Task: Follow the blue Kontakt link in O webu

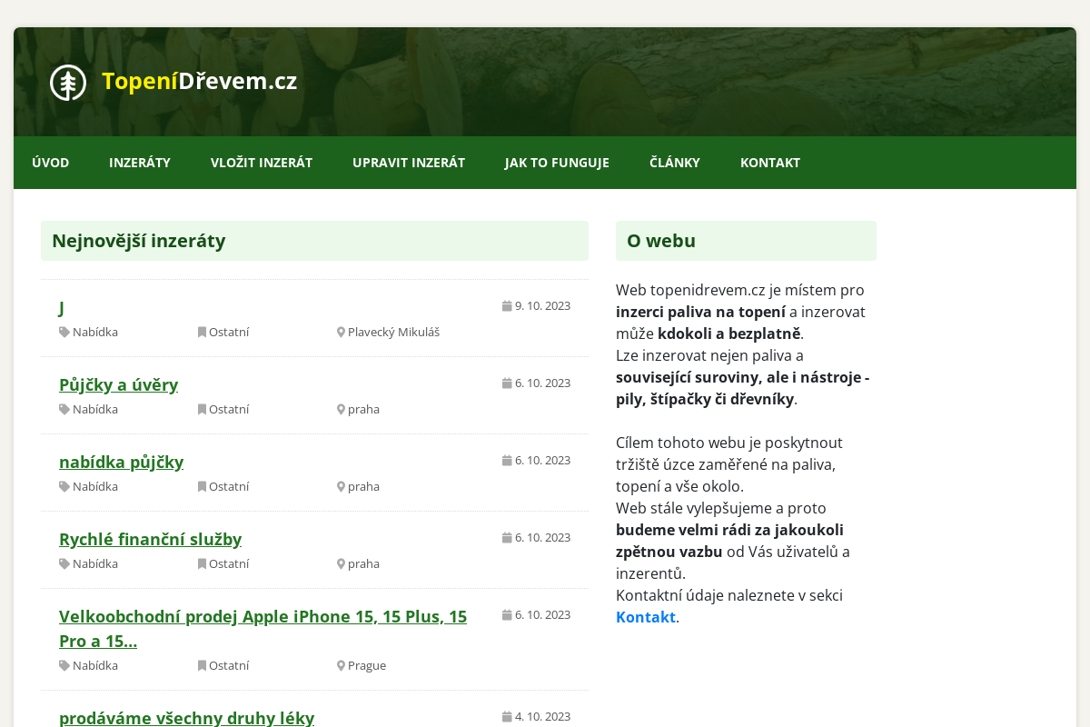Action: [x=645, y=617]
